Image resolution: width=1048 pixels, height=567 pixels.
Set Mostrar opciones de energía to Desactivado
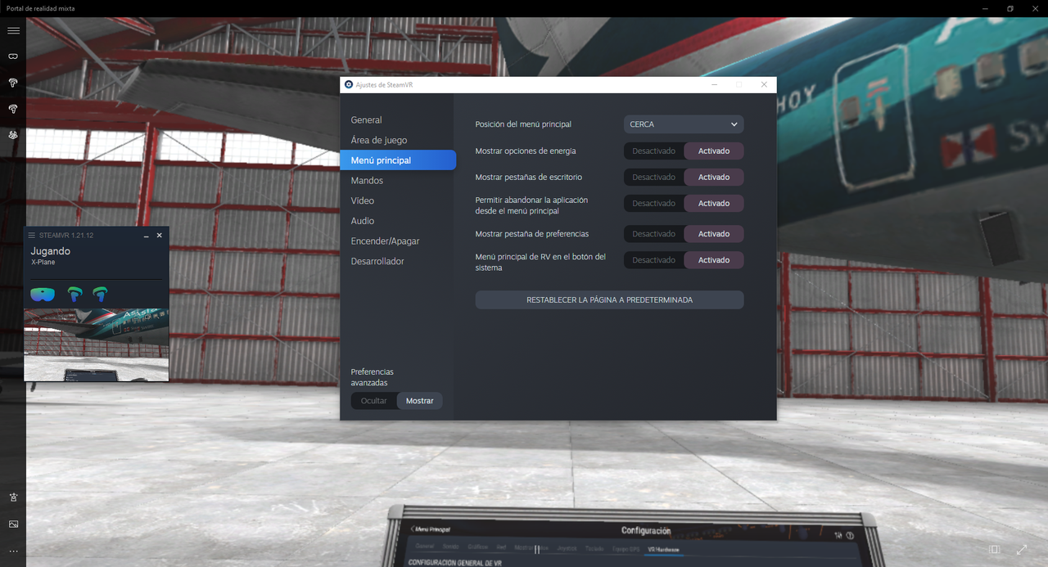click(x=653, y=151)
